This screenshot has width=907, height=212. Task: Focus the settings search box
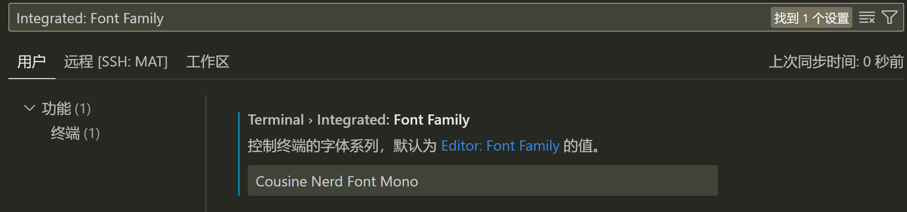click(x=373, y=18)
